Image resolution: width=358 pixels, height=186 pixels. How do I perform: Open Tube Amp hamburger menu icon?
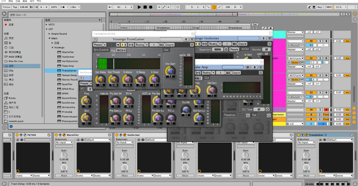coord(261,73)
